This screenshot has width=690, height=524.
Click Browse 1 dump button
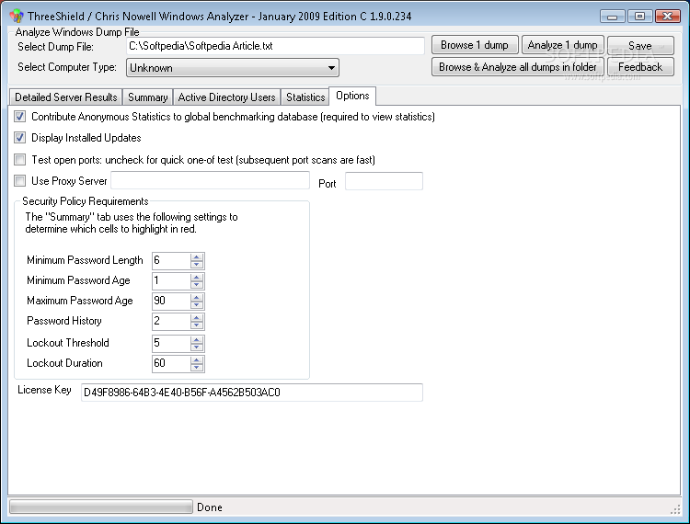coord(475,45)
